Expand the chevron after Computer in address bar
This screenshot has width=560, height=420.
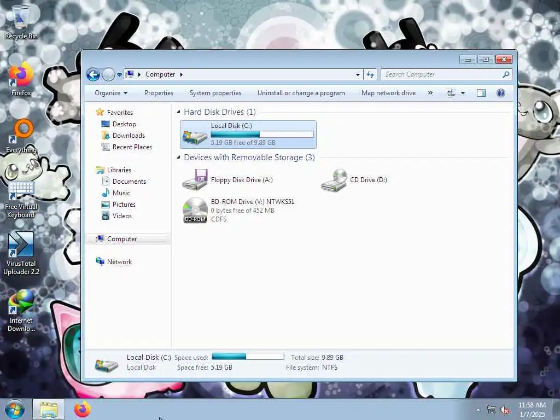click(x=182, y=74)
